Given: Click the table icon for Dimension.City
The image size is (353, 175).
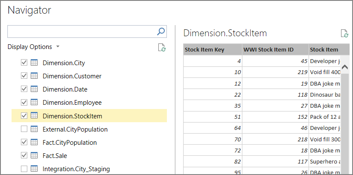Looking at the screenshot, I should click(x=34, y=63).
